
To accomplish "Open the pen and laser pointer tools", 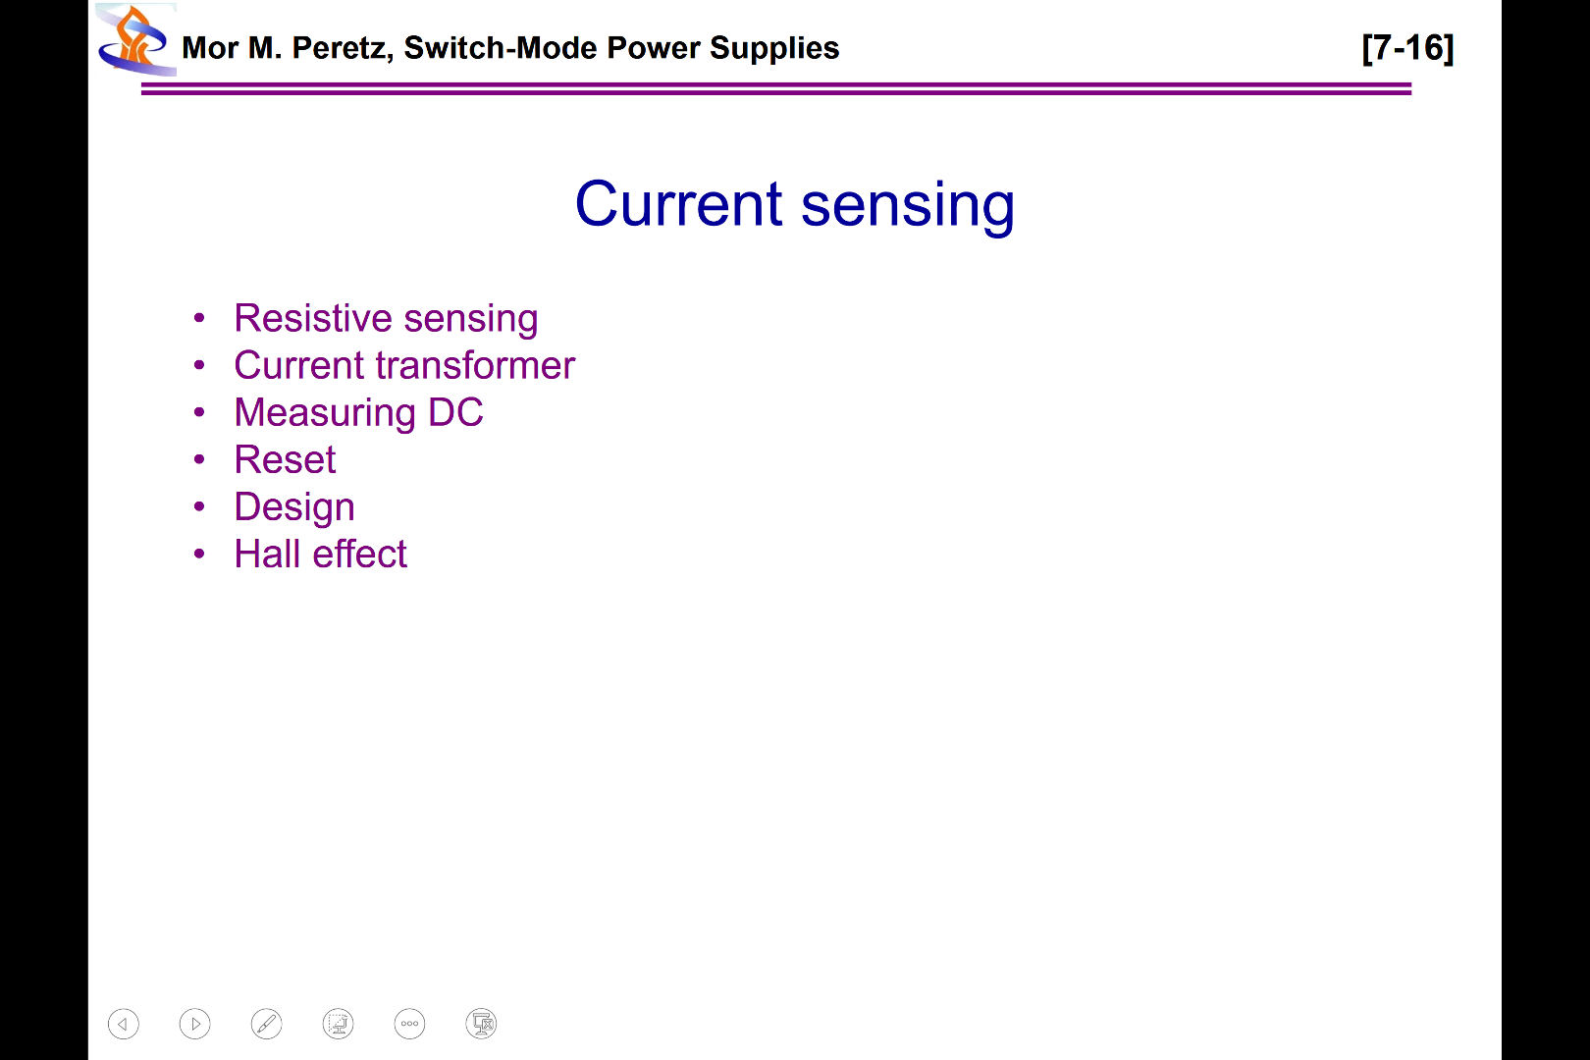I will pos(267,1024).
